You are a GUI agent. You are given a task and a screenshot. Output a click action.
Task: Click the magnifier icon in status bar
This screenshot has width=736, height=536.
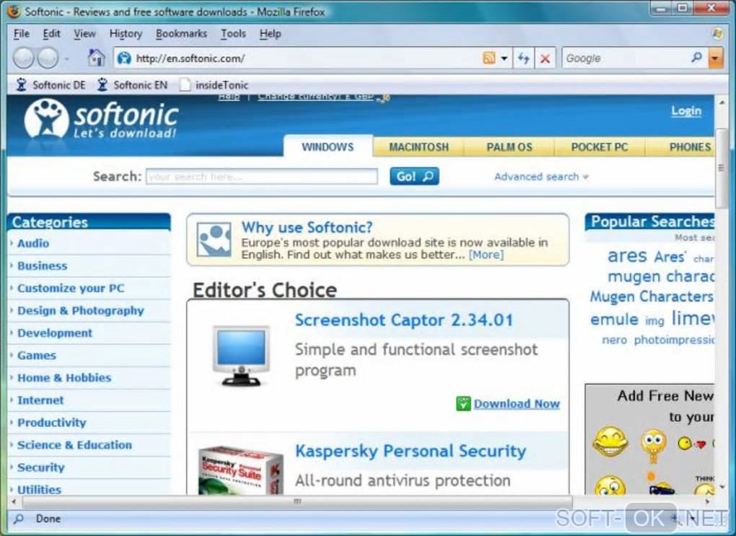click(19, 519)
